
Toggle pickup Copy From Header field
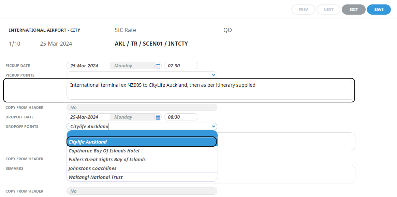click(x=142, y=108)
